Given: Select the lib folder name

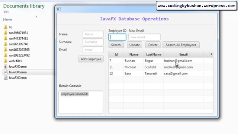Looking at the screenshot, I should pos(10,27).
